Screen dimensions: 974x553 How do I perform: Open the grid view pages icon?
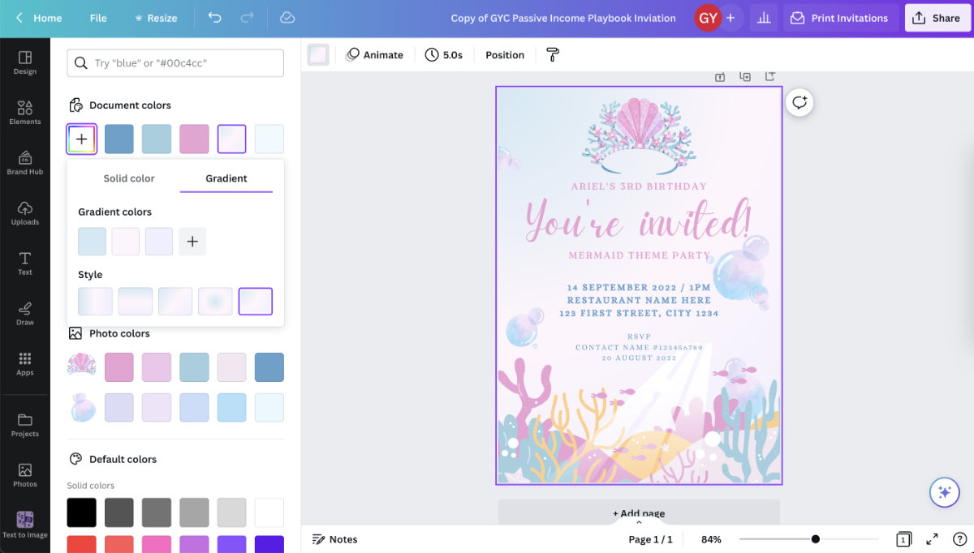coord(903,539)
